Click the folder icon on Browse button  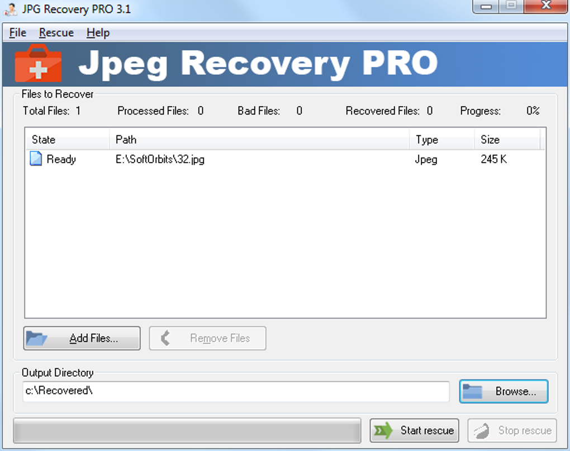472,391
